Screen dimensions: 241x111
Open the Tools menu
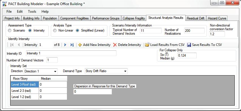32,12
